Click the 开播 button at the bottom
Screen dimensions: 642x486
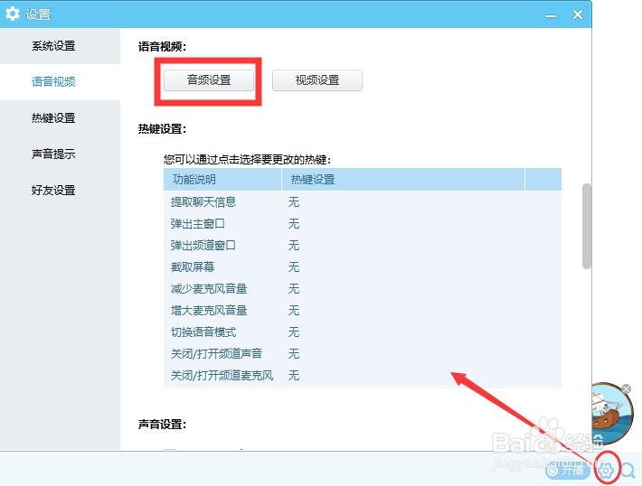click(567, 471)
